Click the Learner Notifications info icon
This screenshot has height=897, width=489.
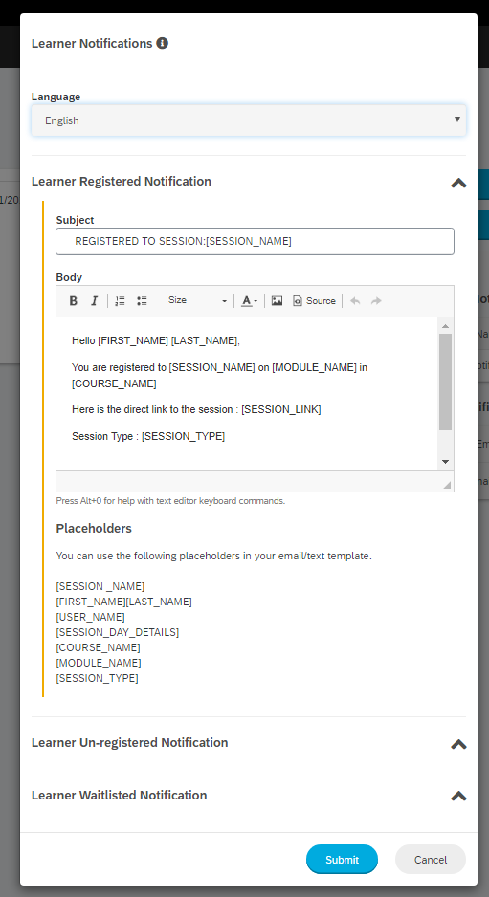(x=163, y=43)
